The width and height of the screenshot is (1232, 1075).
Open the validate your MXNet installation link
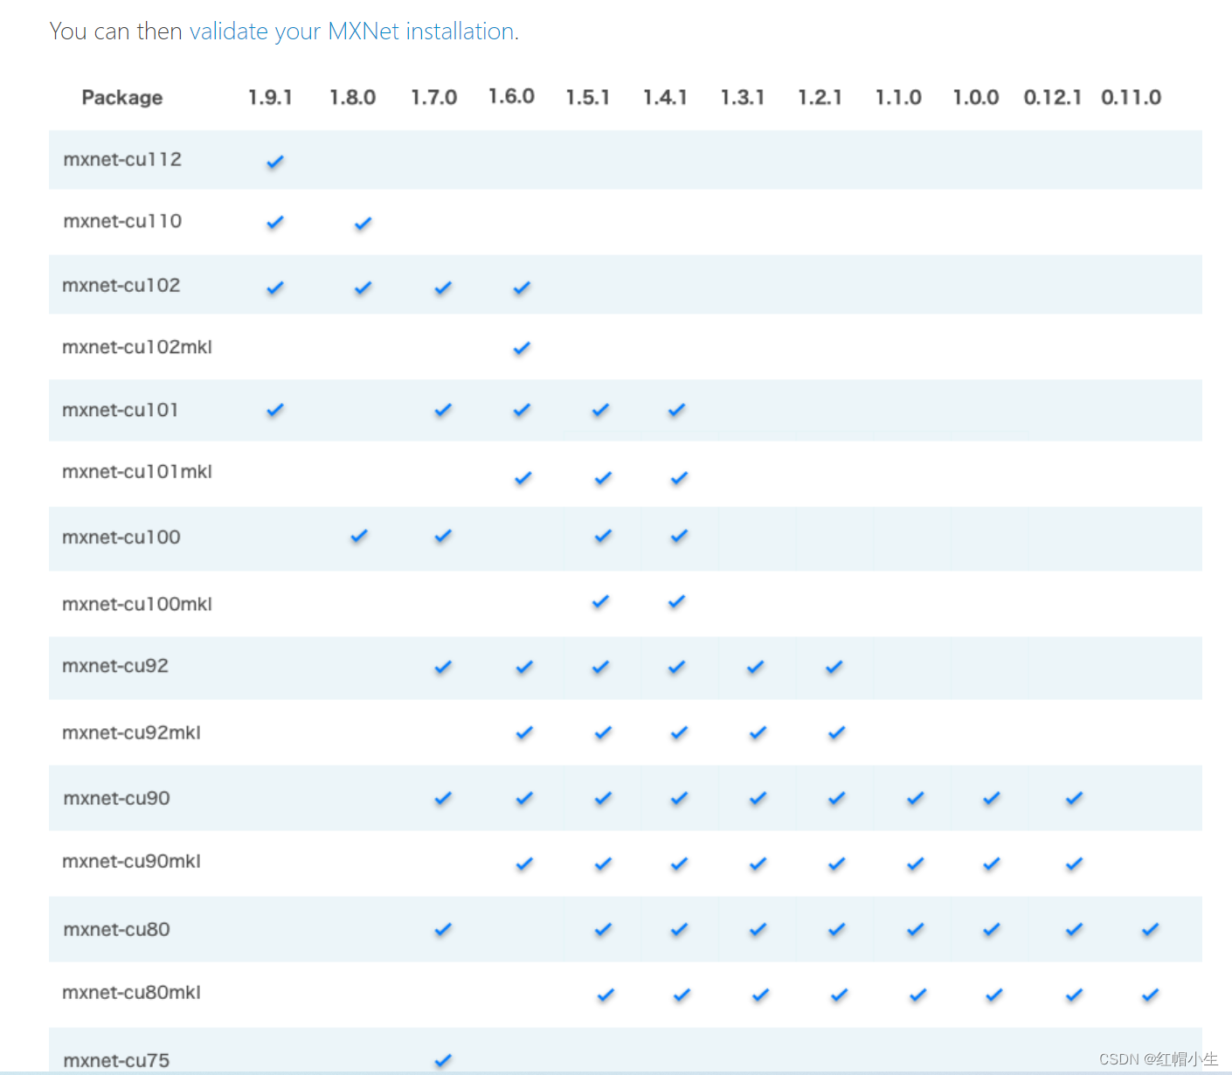tap(351, 31)
